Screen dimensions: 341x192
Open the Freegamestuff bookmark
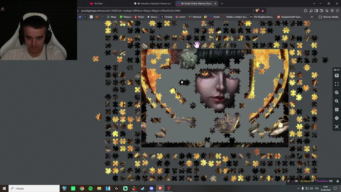(x=289, y=17)
